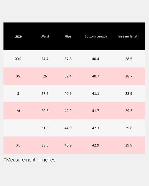Click the S bottom length value 41.1

[x=95, y=94]
